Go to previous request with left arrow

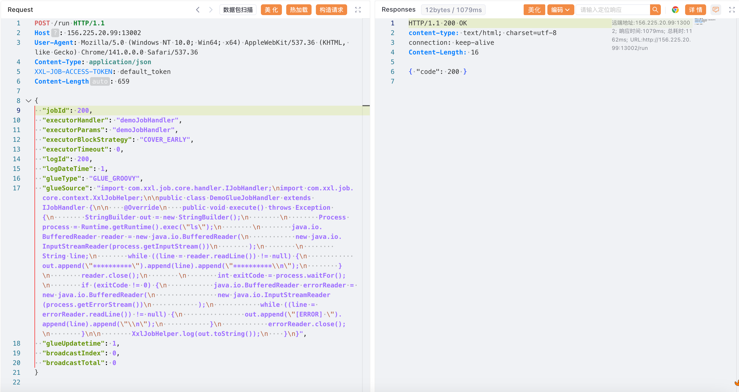[198, 10]
